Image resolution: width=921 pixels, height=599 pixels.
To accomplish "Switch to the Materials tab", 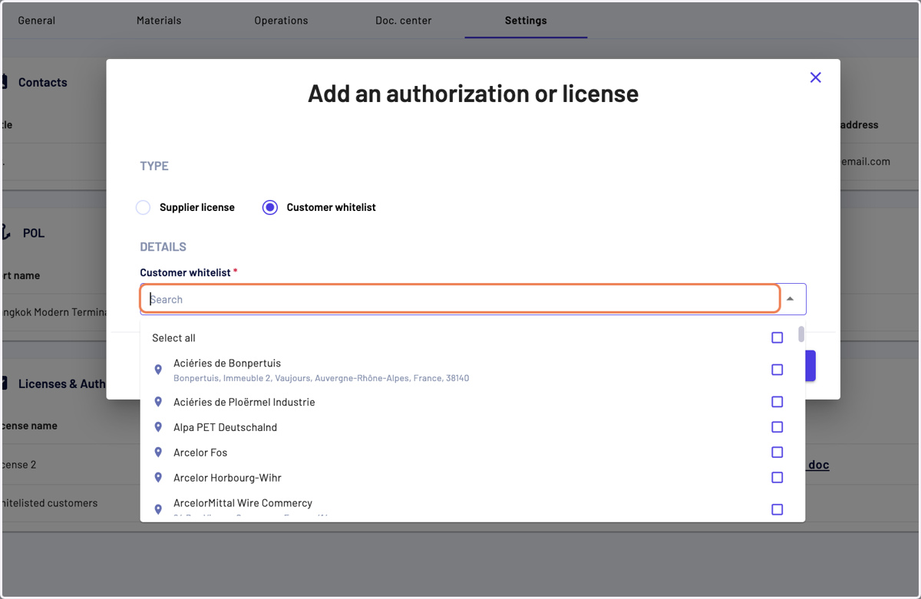I will [x=159, y=21].
